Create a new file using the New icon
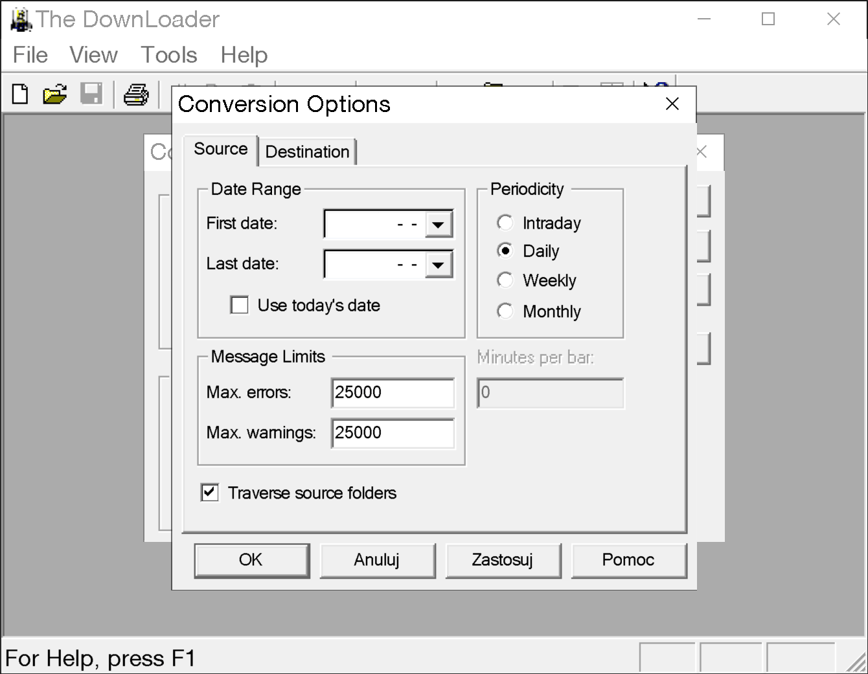Screen dimensions: 868x674 tap(19, 94)
